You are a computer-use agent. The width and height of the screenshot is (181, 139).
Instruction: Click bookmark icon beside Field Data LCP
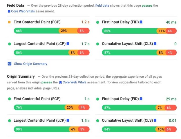(68, 44)
